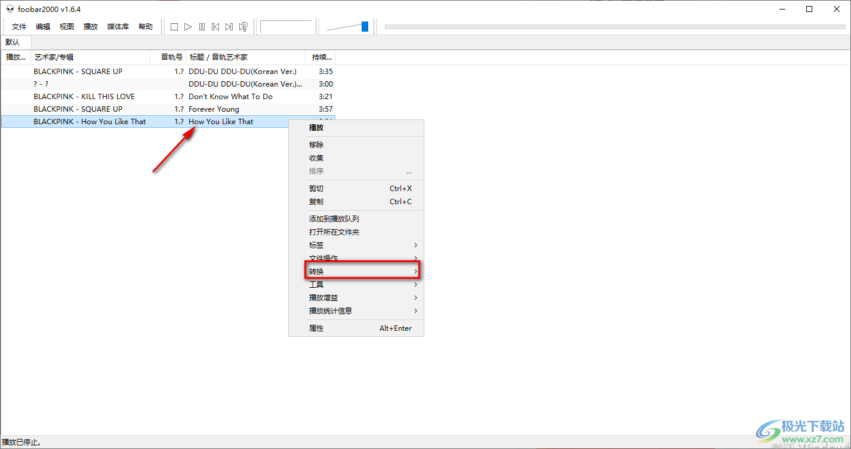Click the 播放已停止 status bar text
Screen dimensions: 851x449
coord(21,443)
